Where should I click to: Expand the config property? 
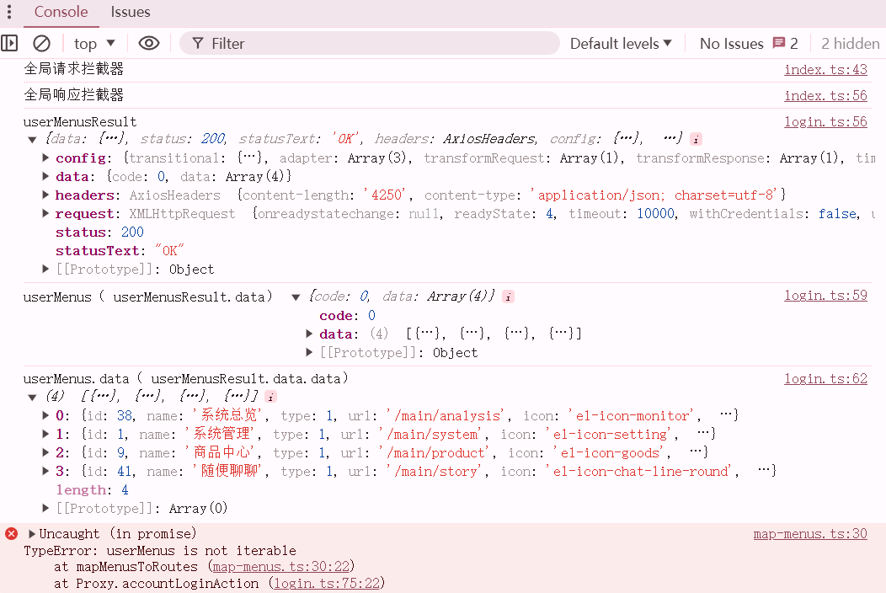45,158
